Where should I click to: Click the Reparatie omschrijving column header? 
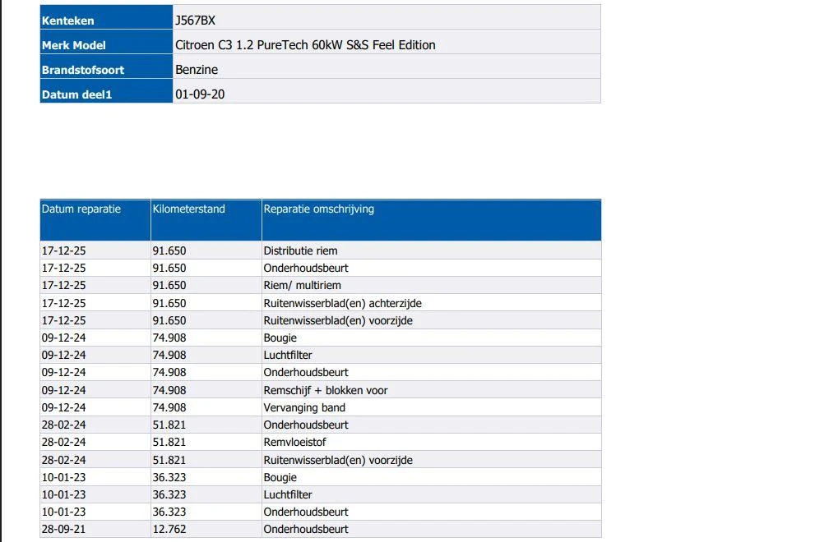point(432,219)
